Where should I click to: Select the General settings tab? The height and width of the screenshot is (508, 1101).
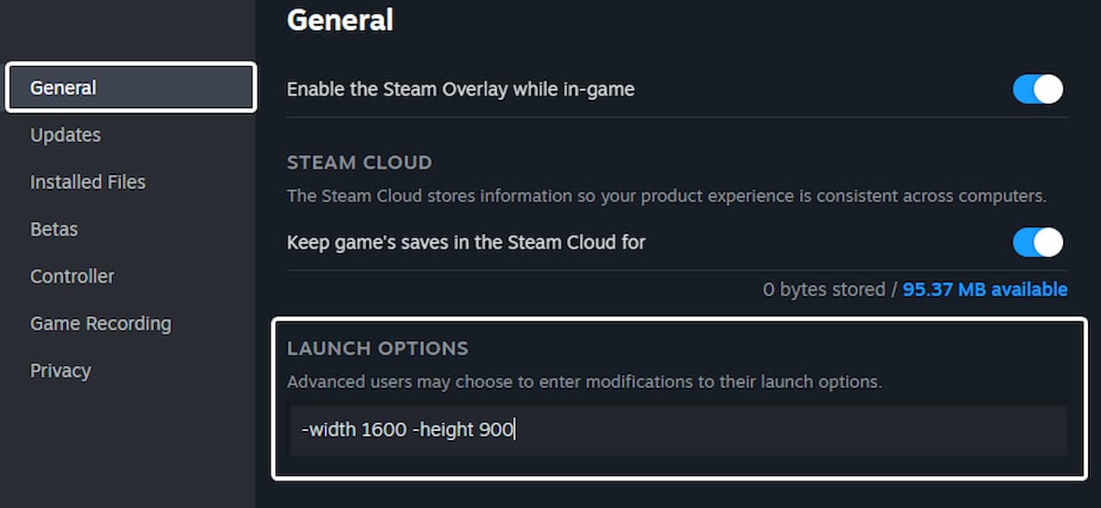click(x=130, y=88)
